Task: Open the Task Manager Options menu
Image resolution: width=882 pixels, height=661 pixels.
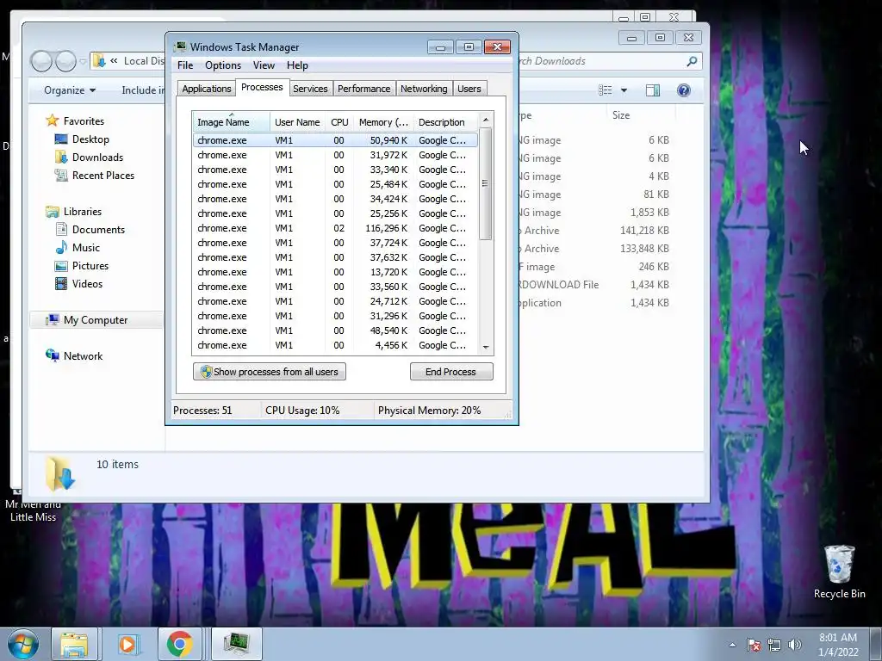Action: (x=223, y=65)
